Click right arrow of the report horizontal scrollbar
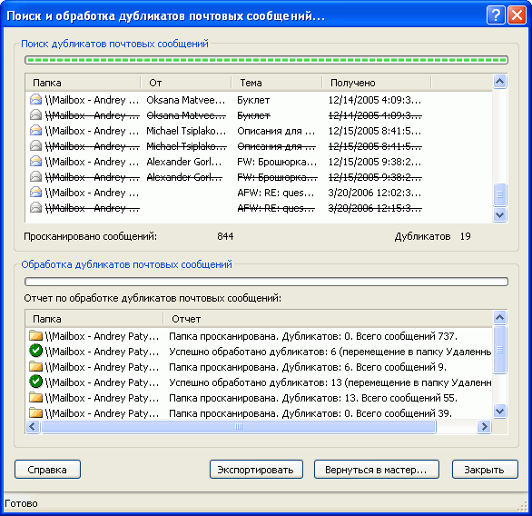This screenshot has height=516, width=532. click(x=485, y=426)
